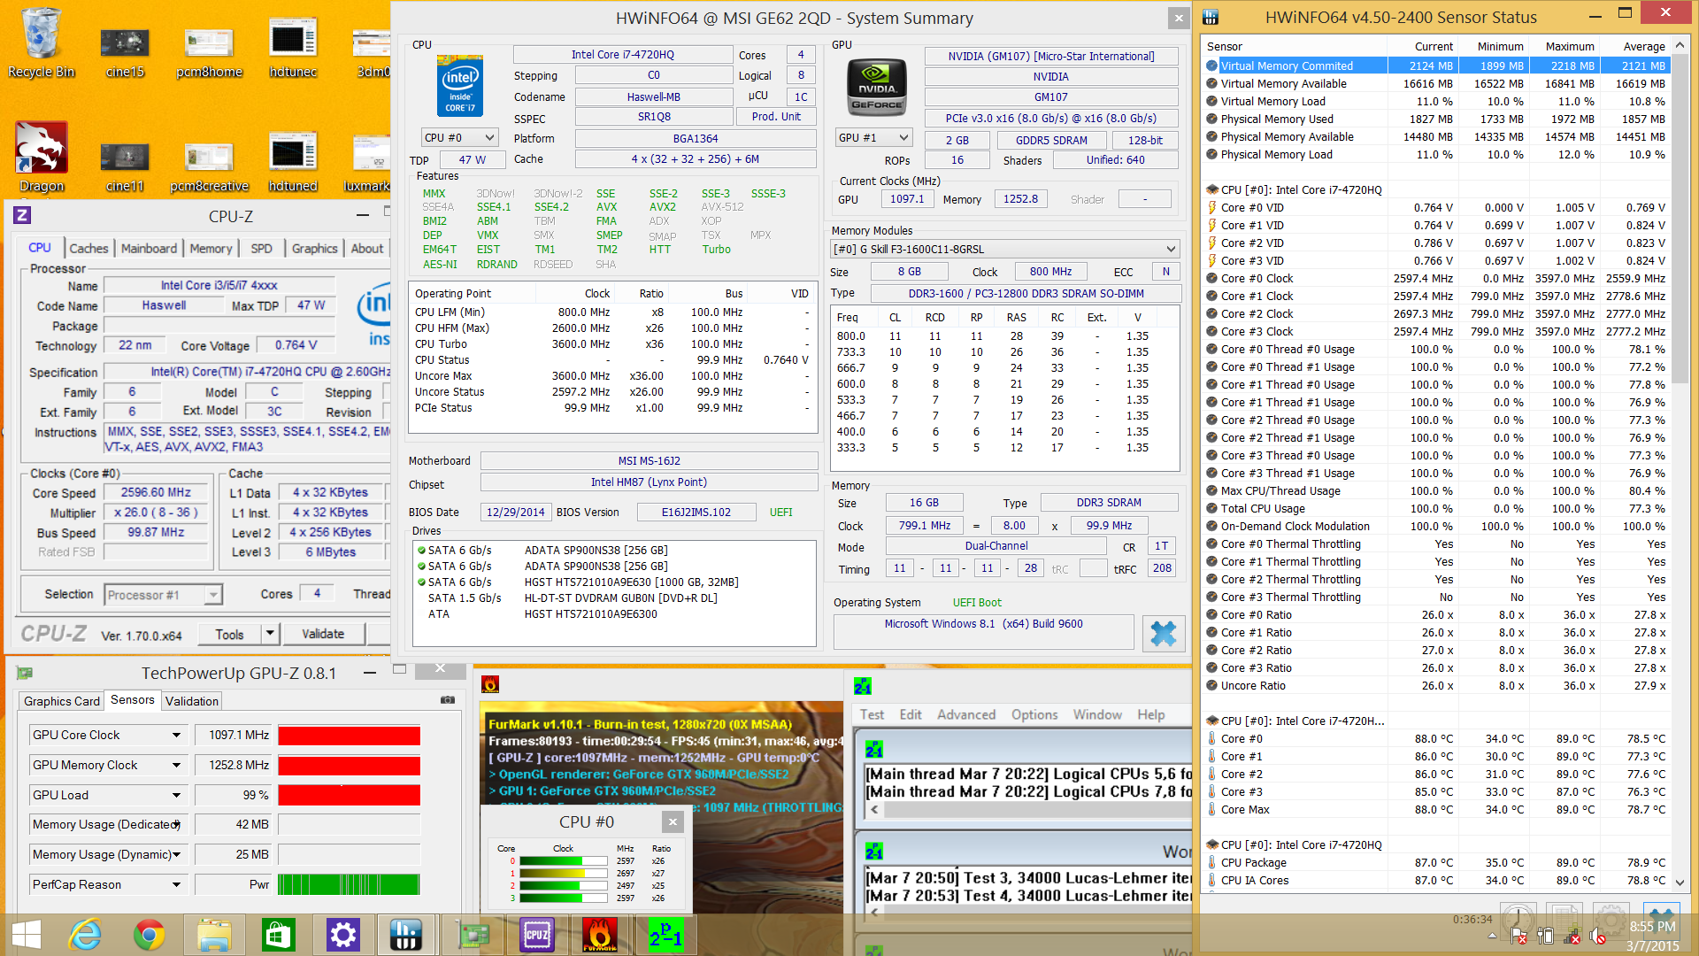
Task: Open the Prime95 Options menu
Action: [1034, 714]
